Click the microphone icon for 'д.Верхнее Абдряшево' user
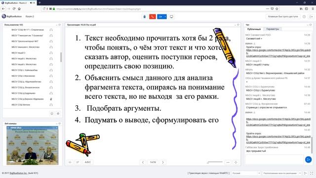Screen dimensions: 316x178 tap(51, 99)
